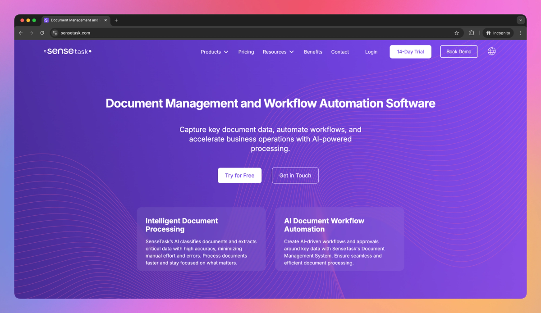The height and width of the screenshot is (313, 541).
Task: Click the Incognito indicator
Action: click(x=498, y=33)
